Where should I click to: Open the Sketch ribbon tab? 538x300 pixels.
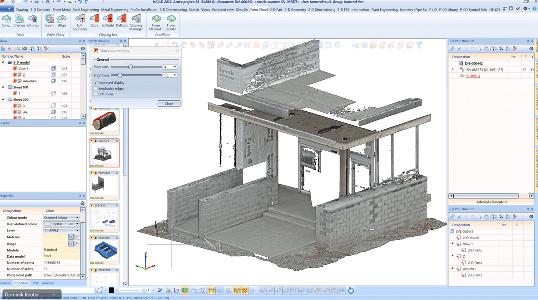(194, 10)
